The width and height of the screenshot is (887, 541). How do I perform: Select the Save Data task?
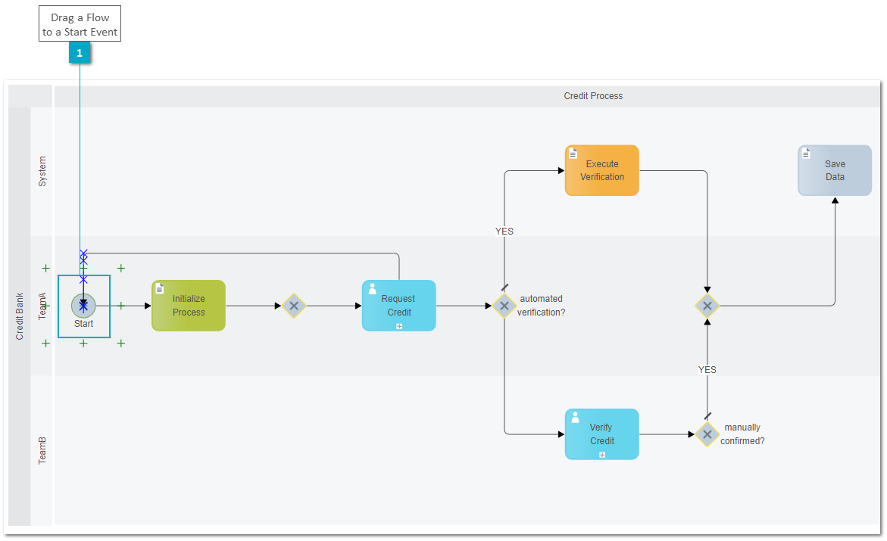pos(835,171)
